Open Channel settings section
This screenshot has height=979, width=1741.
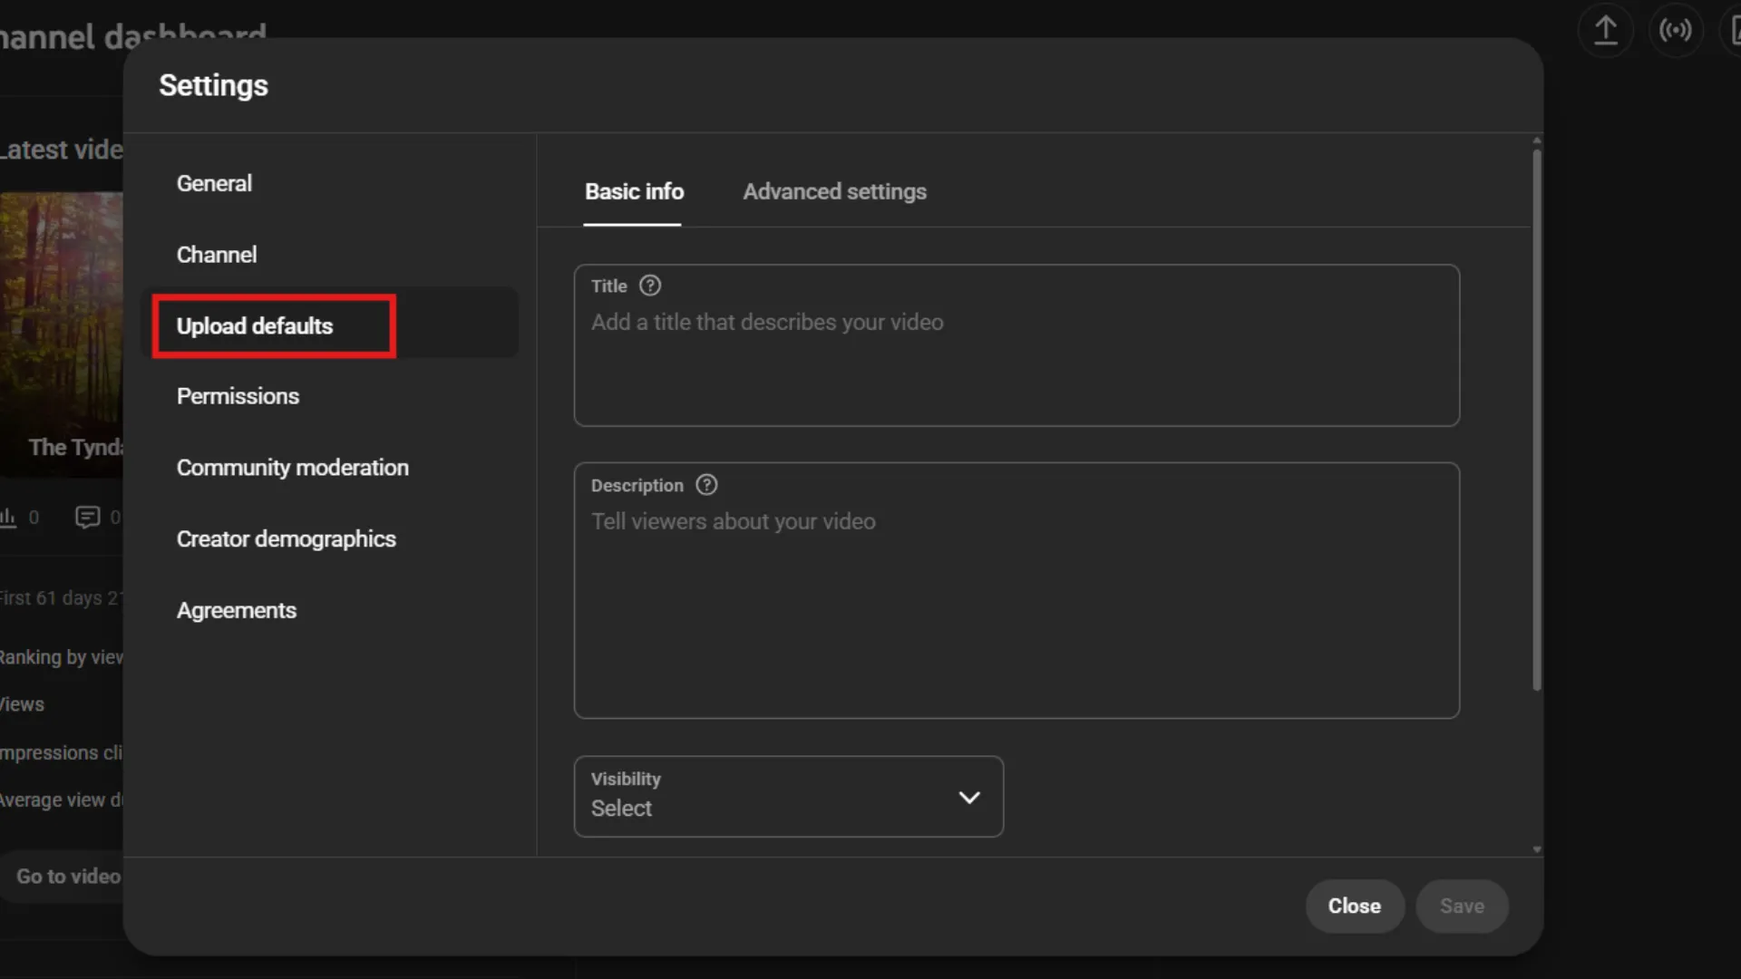coord(216,255)
